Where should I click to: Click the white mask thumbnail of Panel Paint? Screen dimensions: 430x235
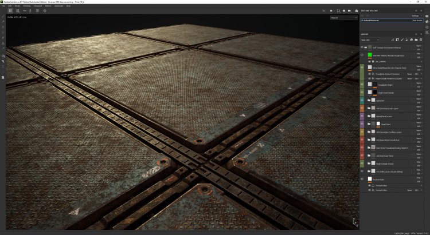(x=378, y=124)
